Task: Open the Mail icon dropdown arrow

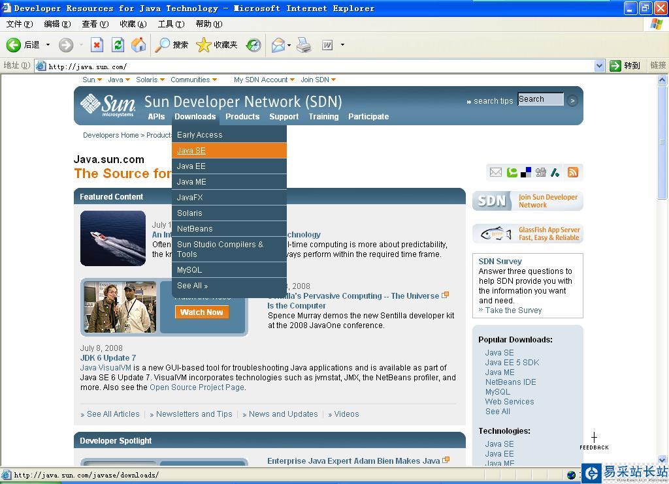Action: coord(289,45)
